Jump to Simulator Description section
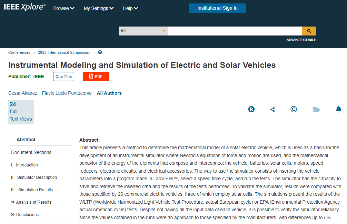Image resolution: width=347 pixels, height=224 pixels. click(x=37, y=177)
